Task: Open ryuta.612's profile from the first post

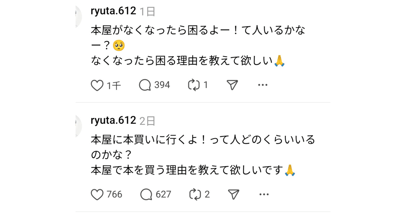Action: 112,10
